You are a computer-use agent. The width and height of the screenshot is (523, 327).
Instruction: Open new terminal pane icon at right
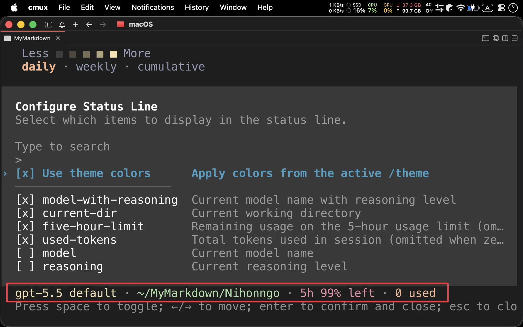pyautogui.click(x=485, y=38)
